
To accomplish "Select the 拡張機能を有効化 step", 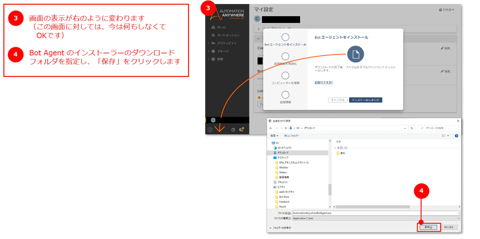I will (285, 59).
